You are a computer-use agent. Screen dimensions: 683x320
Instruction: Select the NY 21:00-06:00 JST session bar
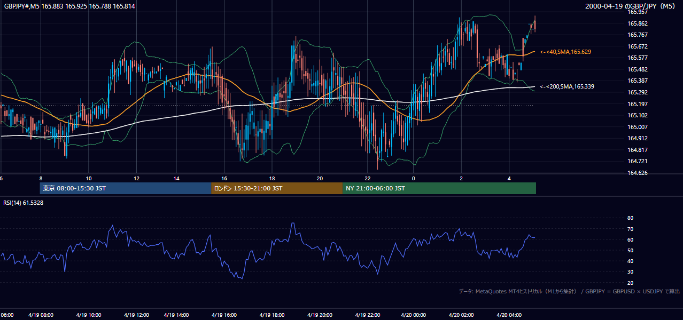[439, 188]
